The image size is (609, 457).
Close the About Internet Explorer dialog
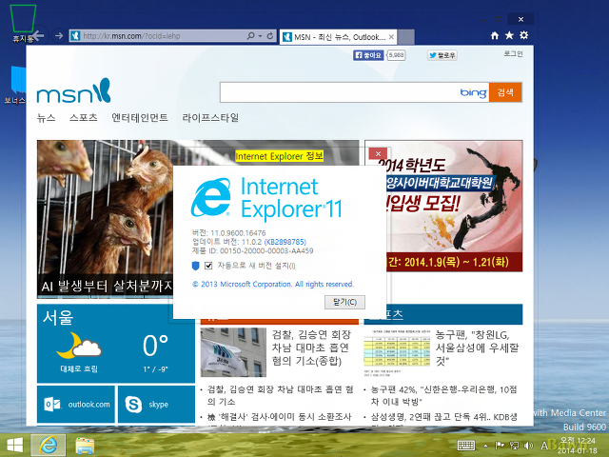click(x=378, y=153)
